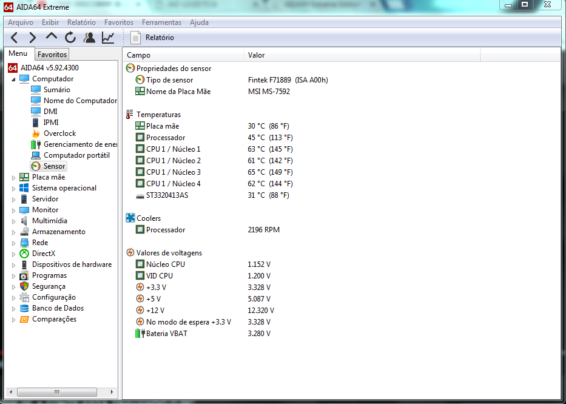Screen dimensions: 566x404
Task: Open the Ajuda menu
Action: click(199, 22)
